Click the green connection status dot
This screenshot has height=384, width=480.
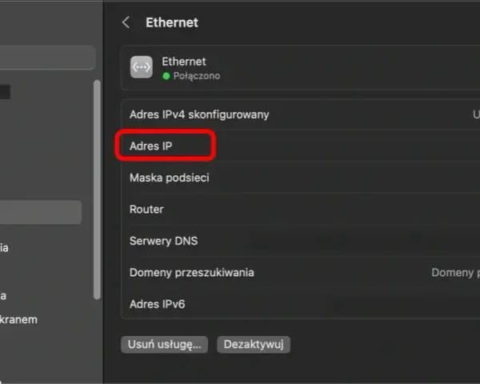pos(166,76)
